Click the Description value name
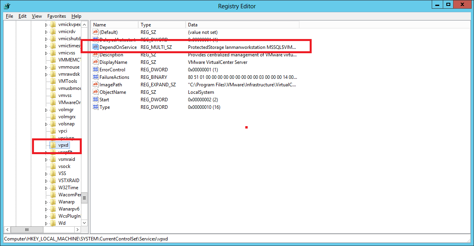The height and width of the screenshot is (246, 474). click(x=111, y=55)
